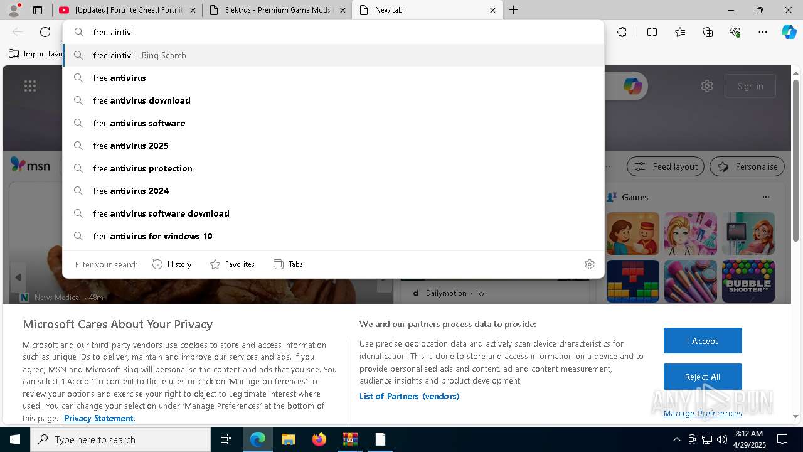
Task: Click I Accept on privacy banner
Action: point(703,341)
